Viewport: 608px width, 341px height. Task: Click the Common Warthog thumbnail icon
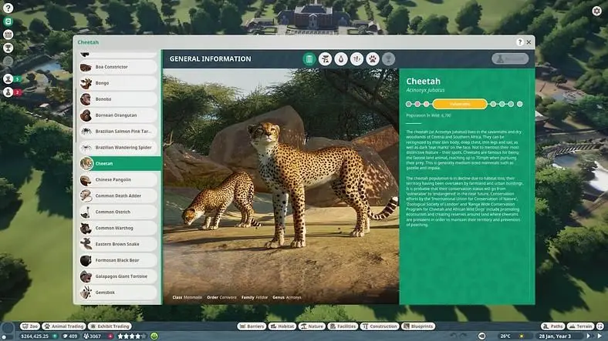86,228
